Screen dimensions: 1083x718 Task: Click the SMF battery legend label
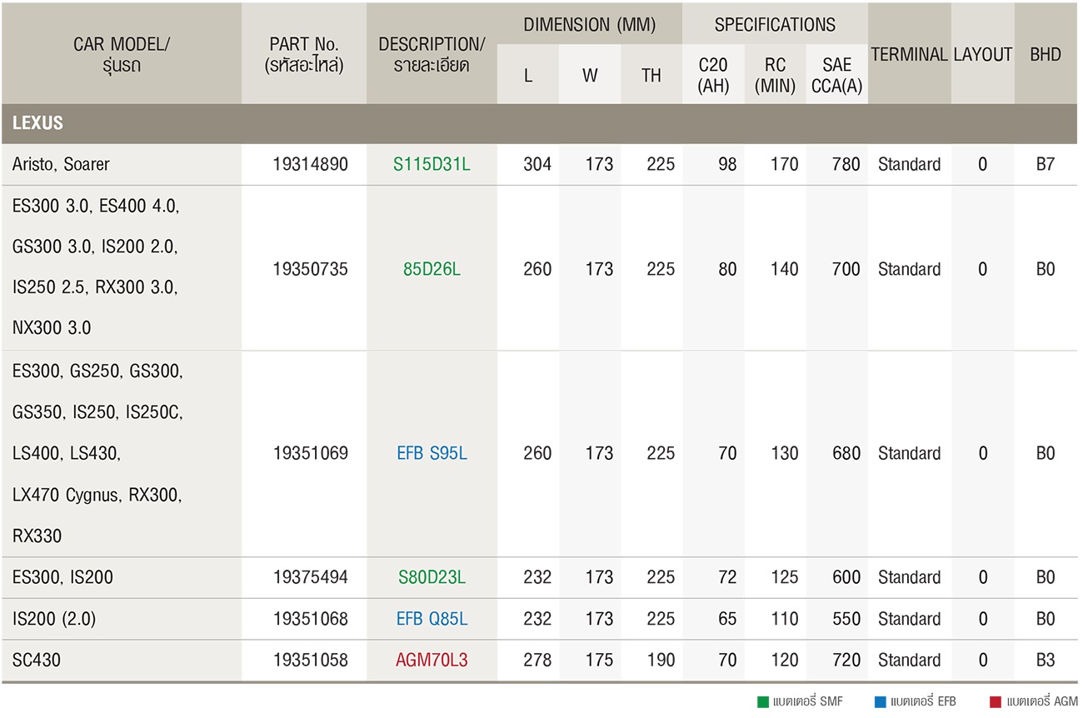coord(808,702)
